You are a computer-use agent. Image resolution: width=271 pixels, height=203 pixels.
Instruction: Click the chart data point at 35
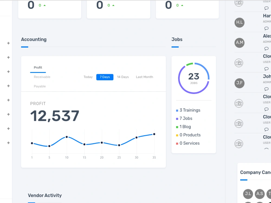click(x=154, y=134)
